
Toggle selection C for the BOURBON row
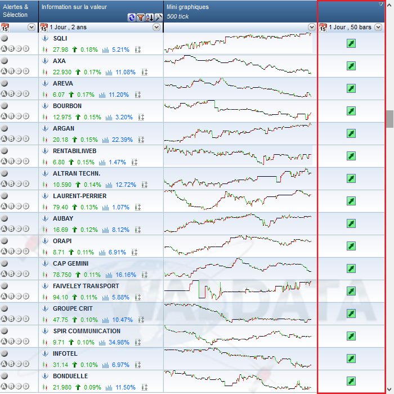(19, 116)
